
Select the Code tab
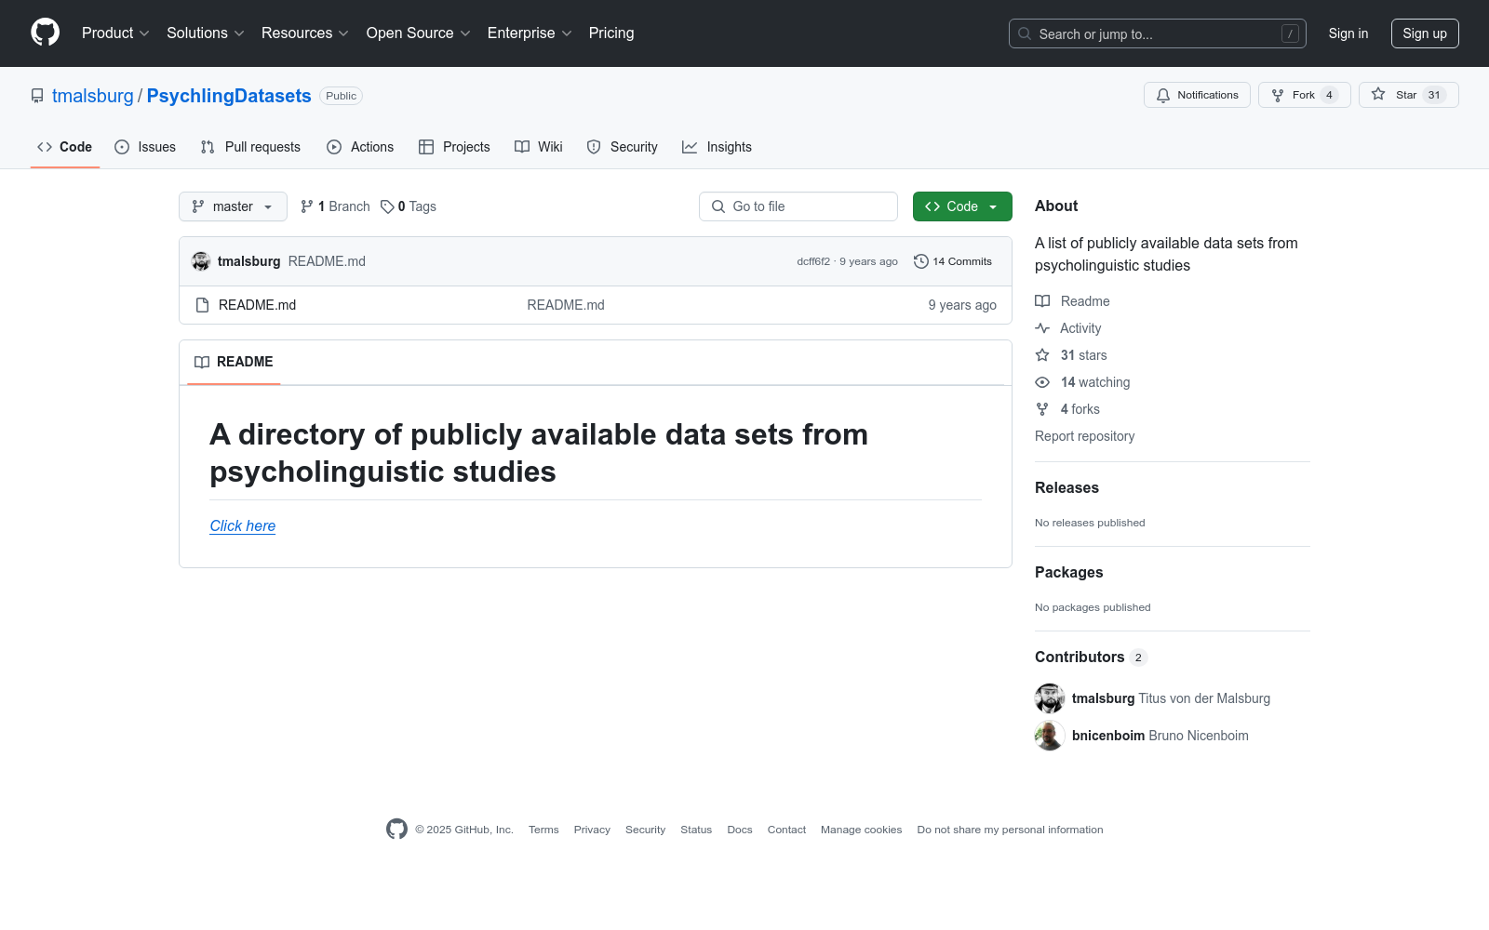click(x=65, y=147)
